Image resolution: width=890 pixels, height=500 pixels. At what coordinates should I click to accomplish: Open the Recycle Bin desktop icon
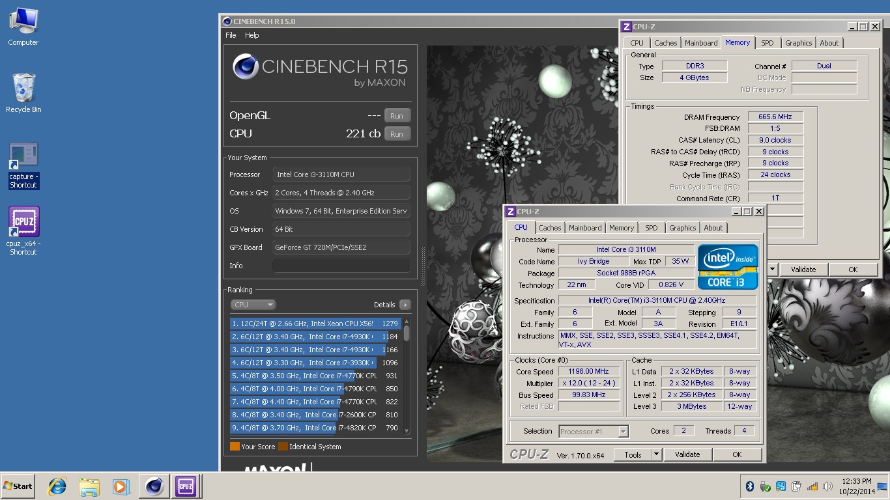23,94
